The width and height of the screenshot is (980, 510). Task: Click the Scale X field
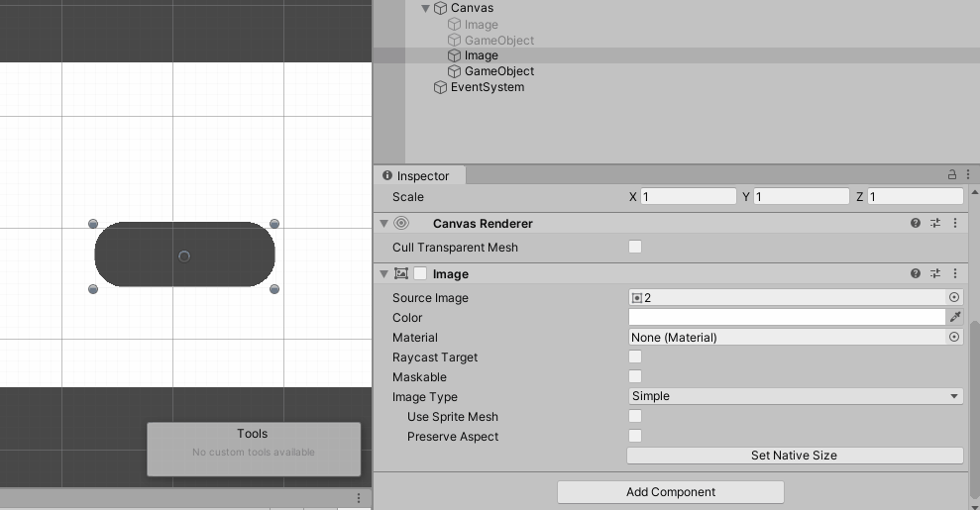(x=688, y=197)
